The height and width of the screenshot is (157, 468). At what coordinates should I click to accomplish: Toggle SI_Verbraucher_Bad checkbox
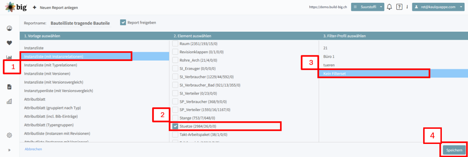175,85
